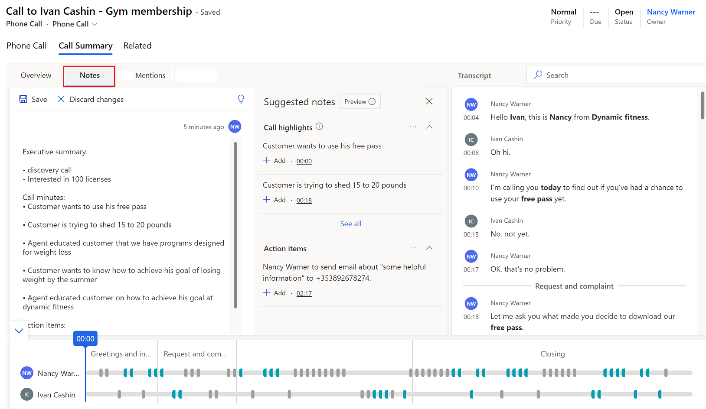The image size is (706, 409).
Task: Click the Preview button in Suggested notes
Action: 360,101
